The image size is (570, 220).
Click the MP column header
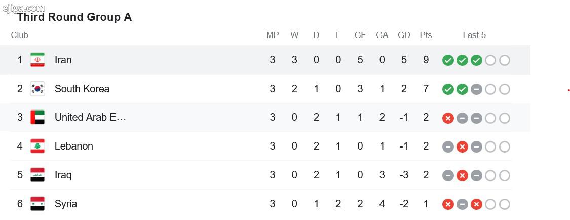pos(273,35)
